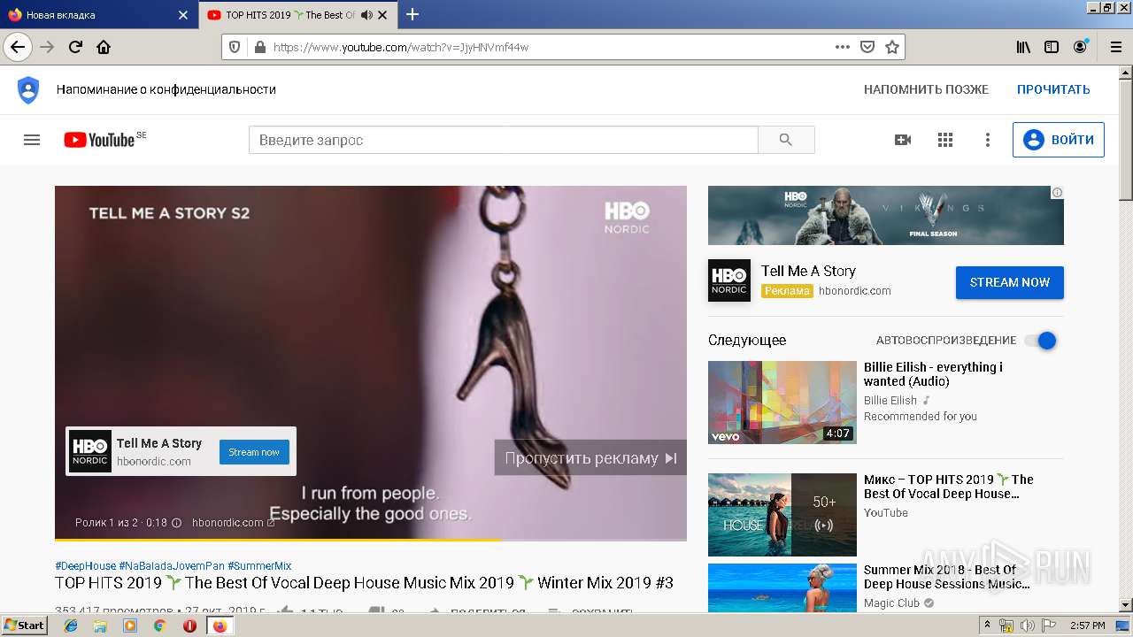Click the browser URL address bar
Image resolution: width=1133 pixels, height=637 pixels.
point(549,47)
